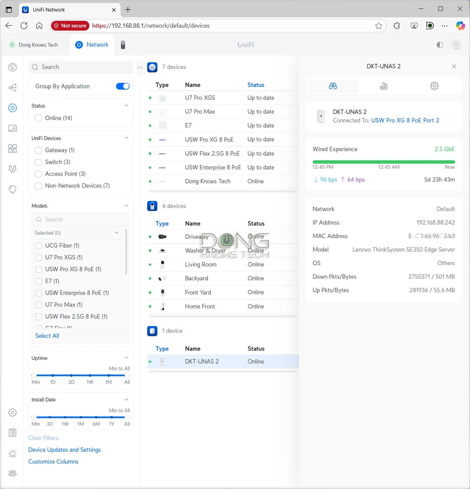Focus the main Search devices field
The image size is (470, 489).
coord(81,67)
